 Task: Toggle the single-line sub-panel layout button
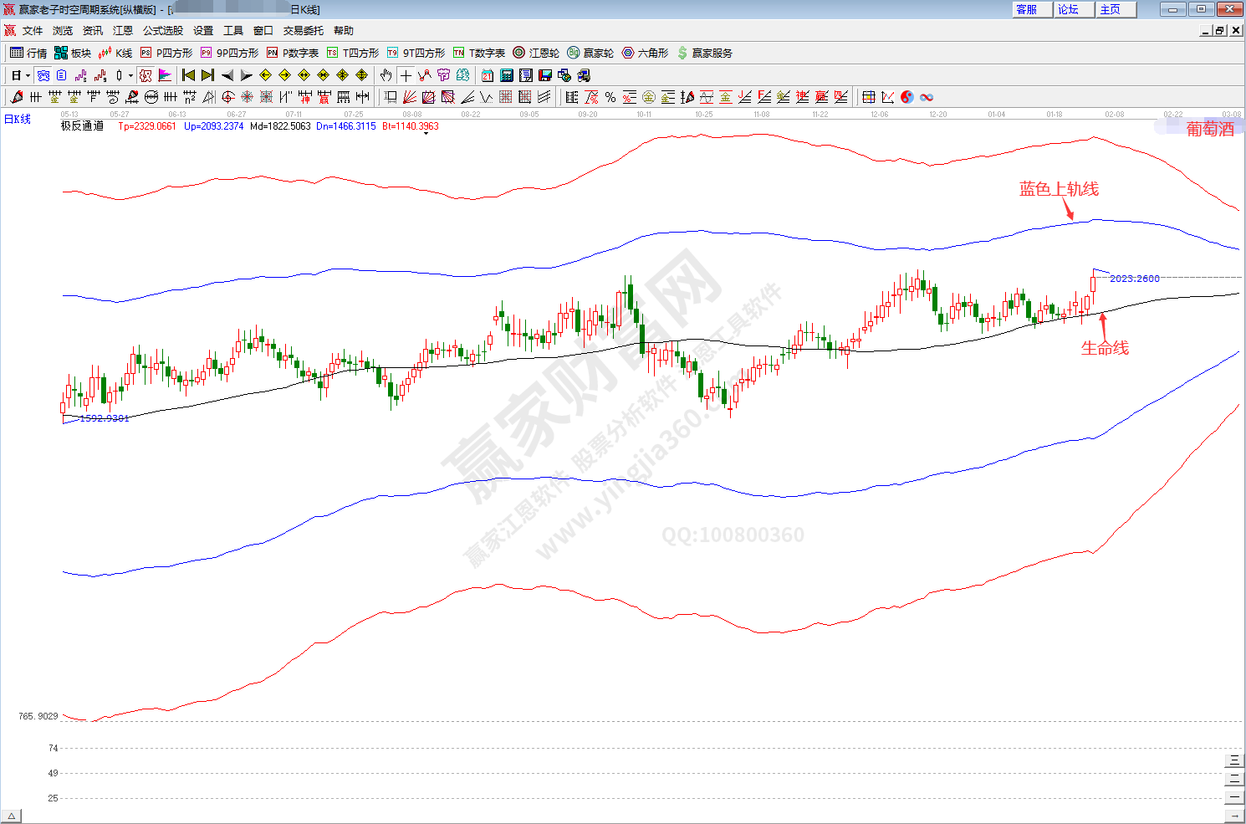pyautogui.click(x=1234, y=797)
